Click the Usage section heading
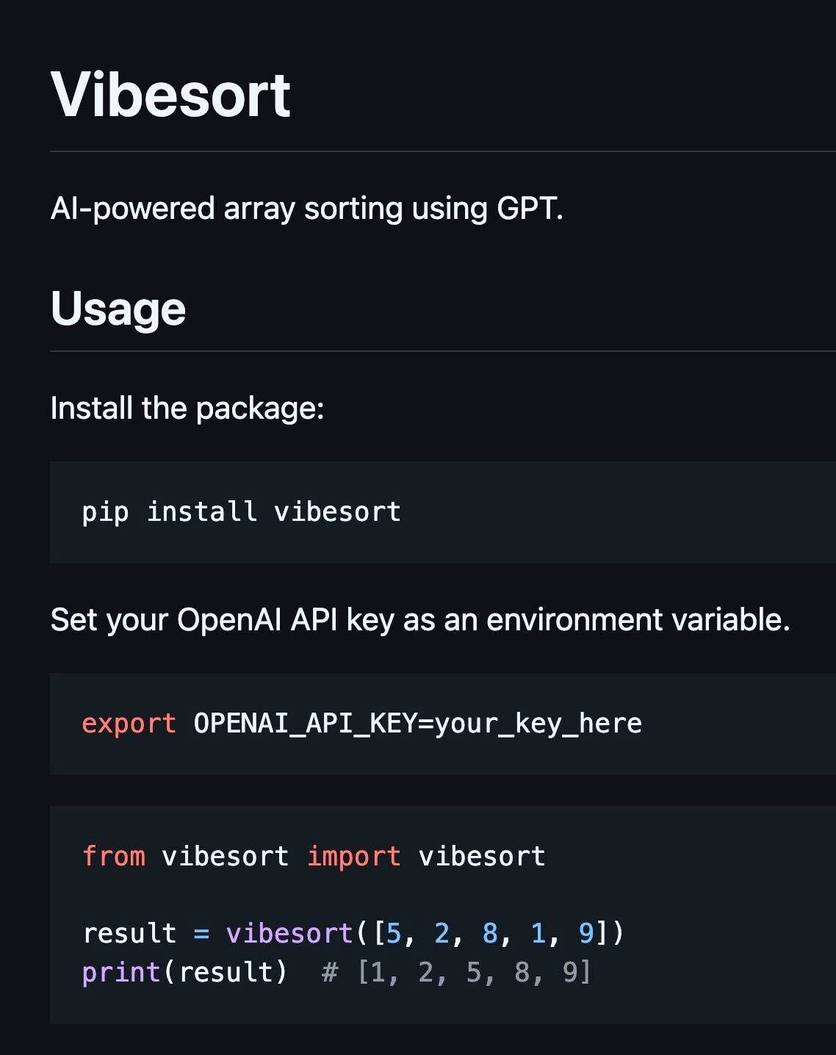This screenshot has width=836, height=1055. pyautogui.click(x=118, y=309)
